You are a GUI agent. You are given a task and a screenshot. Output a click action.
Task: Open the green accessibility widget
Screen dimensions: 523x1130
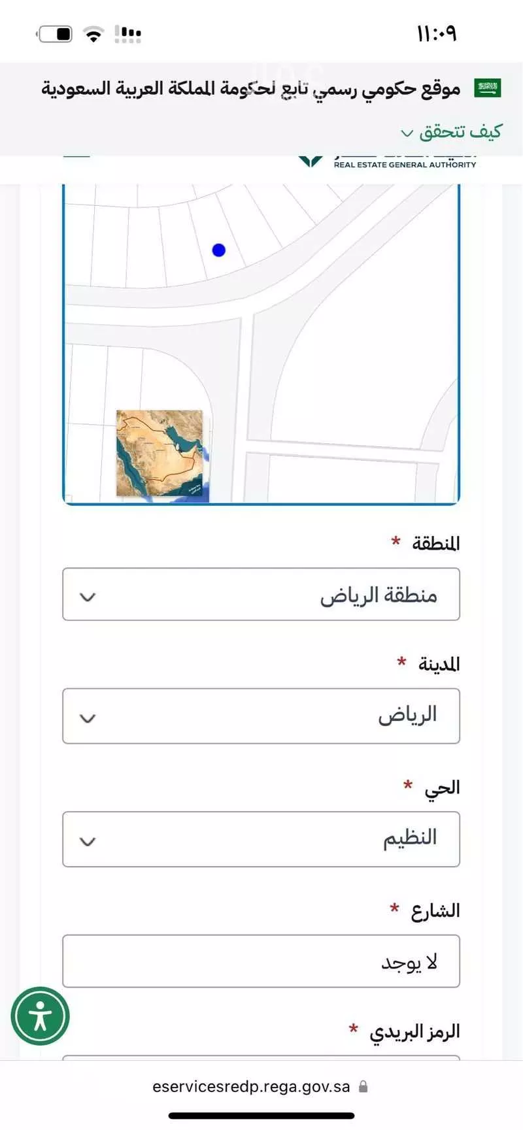coord(40,1015)
